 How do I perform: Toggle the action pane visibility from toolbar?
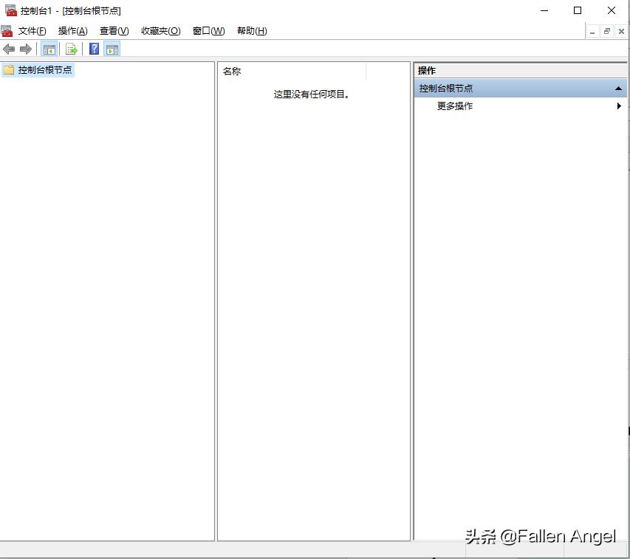pos(111,49)
